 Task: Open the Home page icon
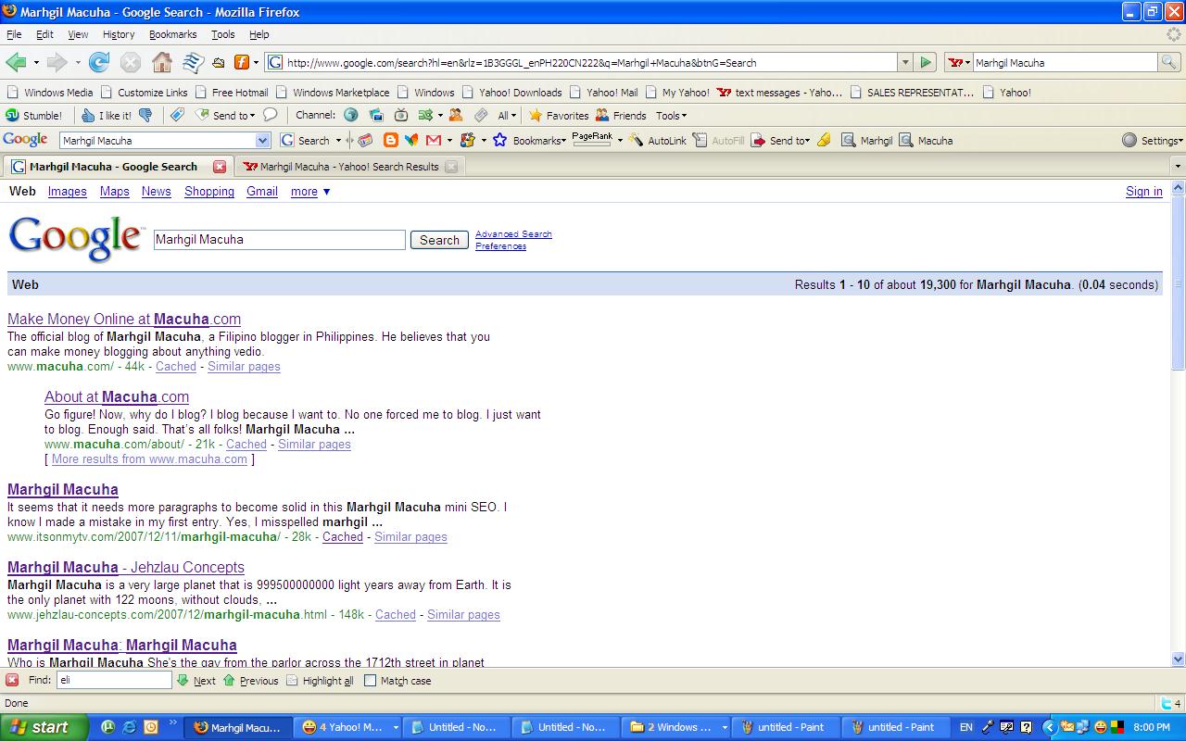[x=161, y=62]
